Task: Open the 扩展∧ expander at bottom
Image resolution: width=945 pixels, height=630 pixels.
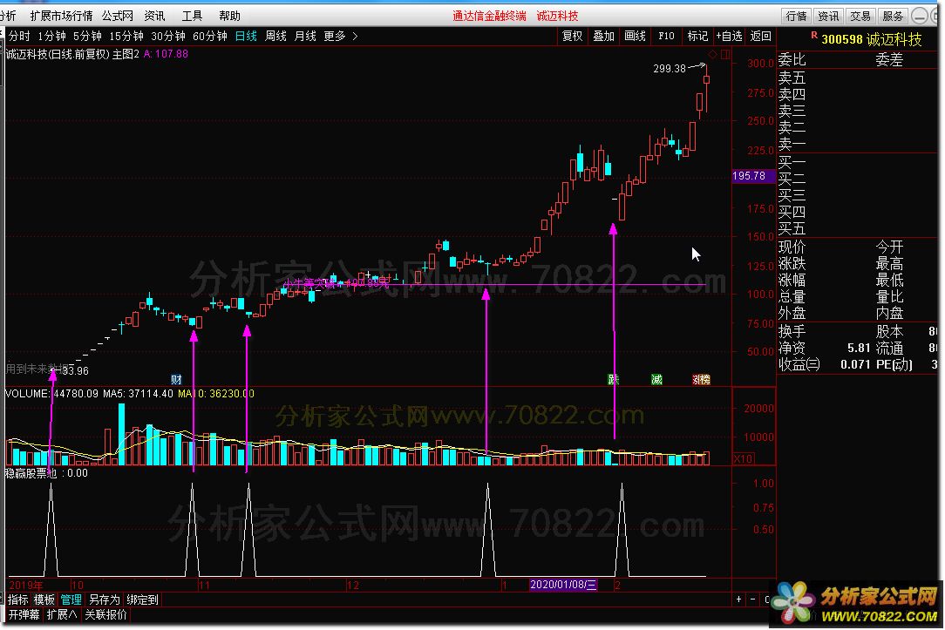Action: click(62, 614)
